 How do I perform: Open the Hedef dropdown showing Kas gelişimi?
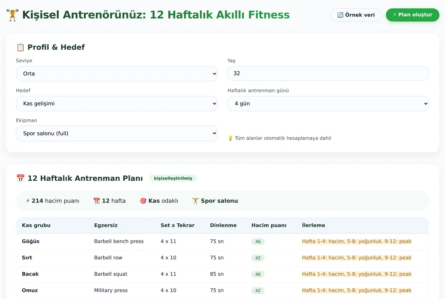pyautogui.click(x=117, y=103)
